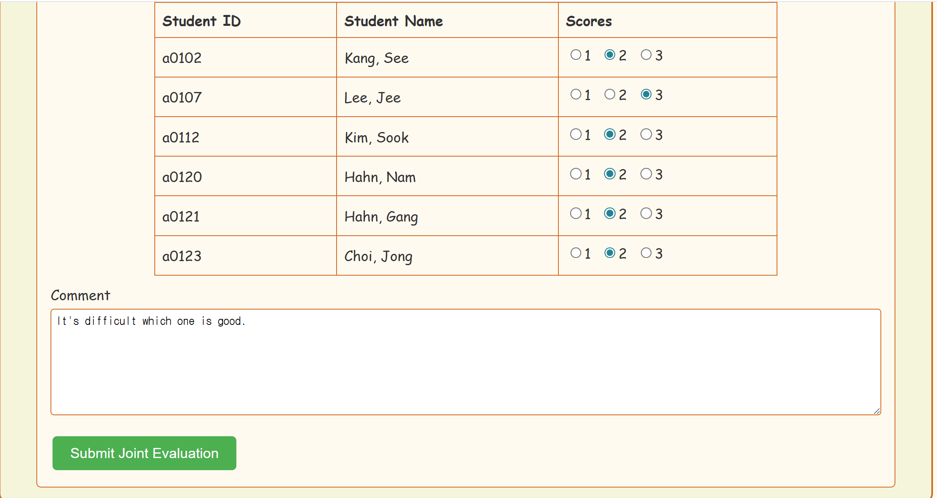Click the selected score 2 for a0123
The width and height of the screenshot is (937, 498).
[x=610, y=253]
